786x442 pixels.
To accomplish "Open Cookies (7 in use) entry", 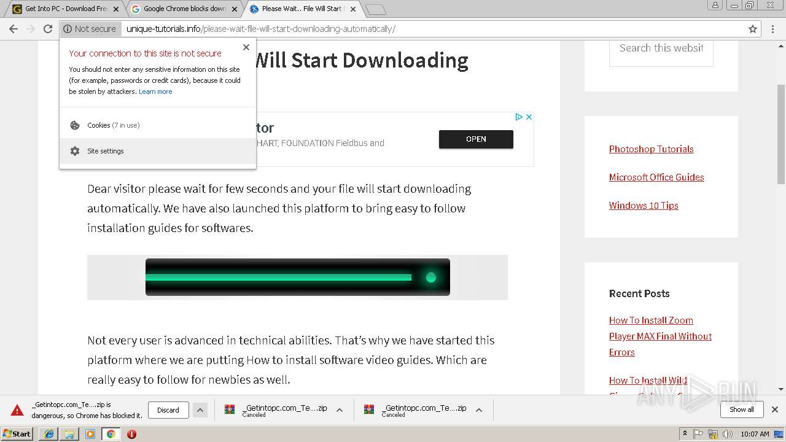I will pyautogui.click(x=158, y=125).
